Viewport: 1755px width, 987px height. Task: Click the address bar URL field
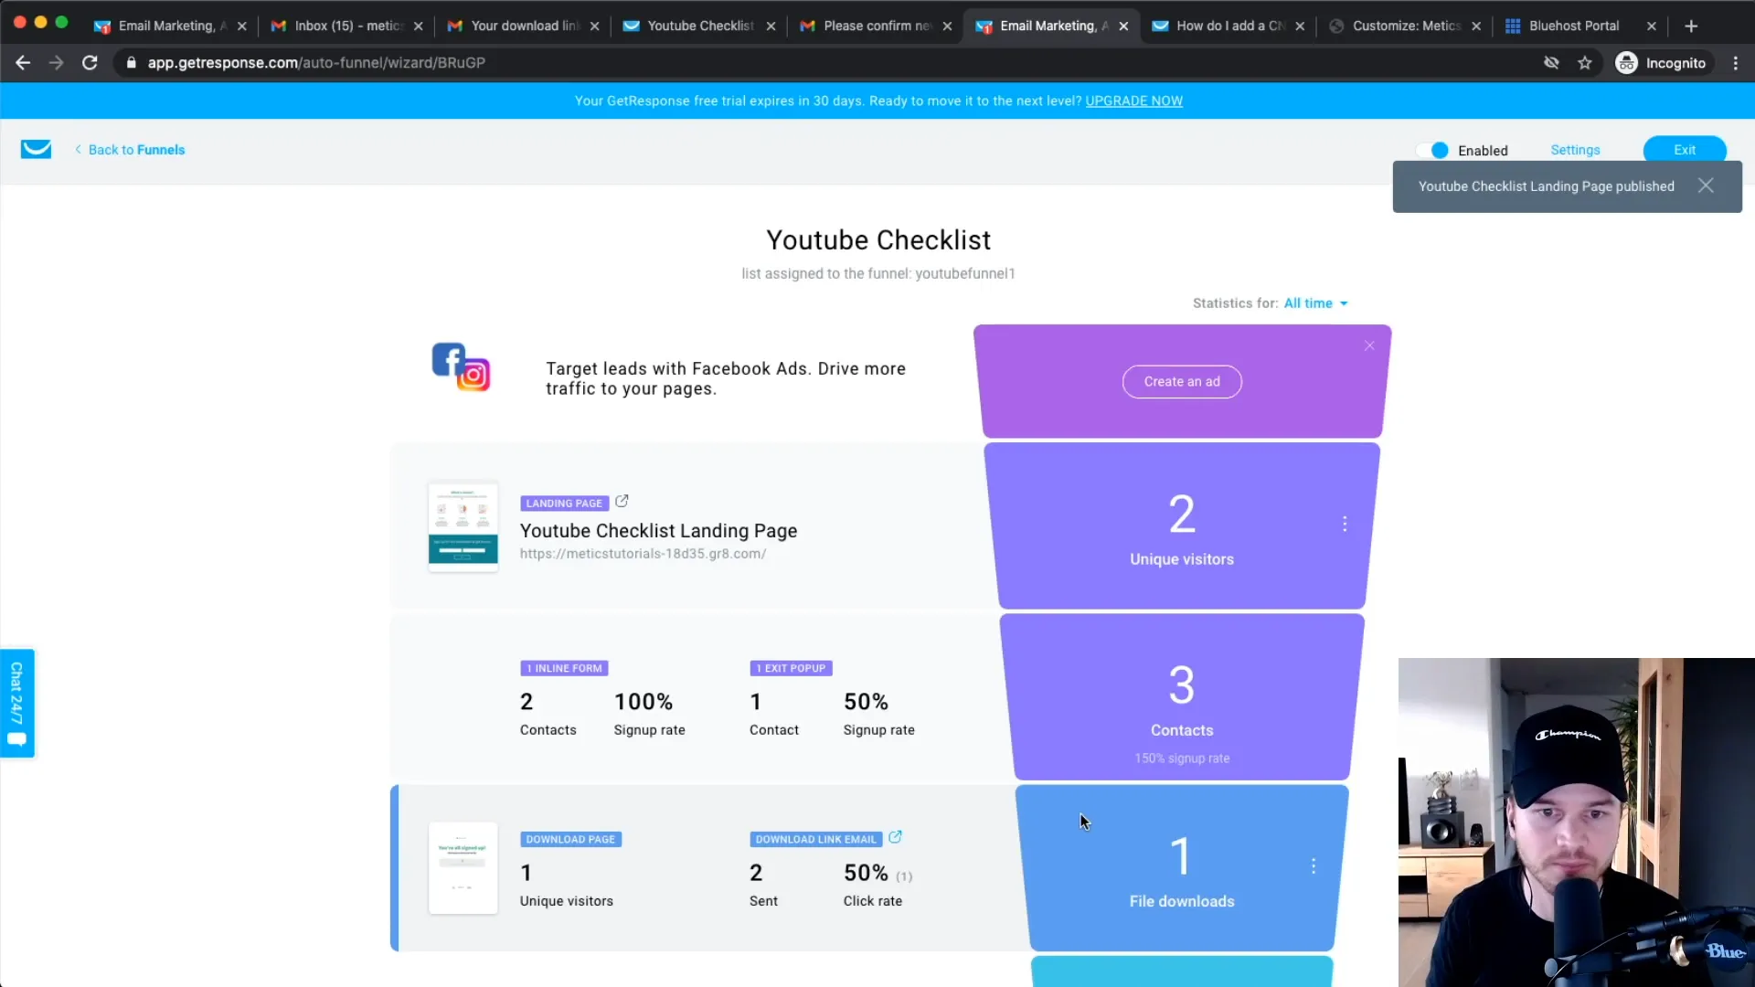click(823, 63)
